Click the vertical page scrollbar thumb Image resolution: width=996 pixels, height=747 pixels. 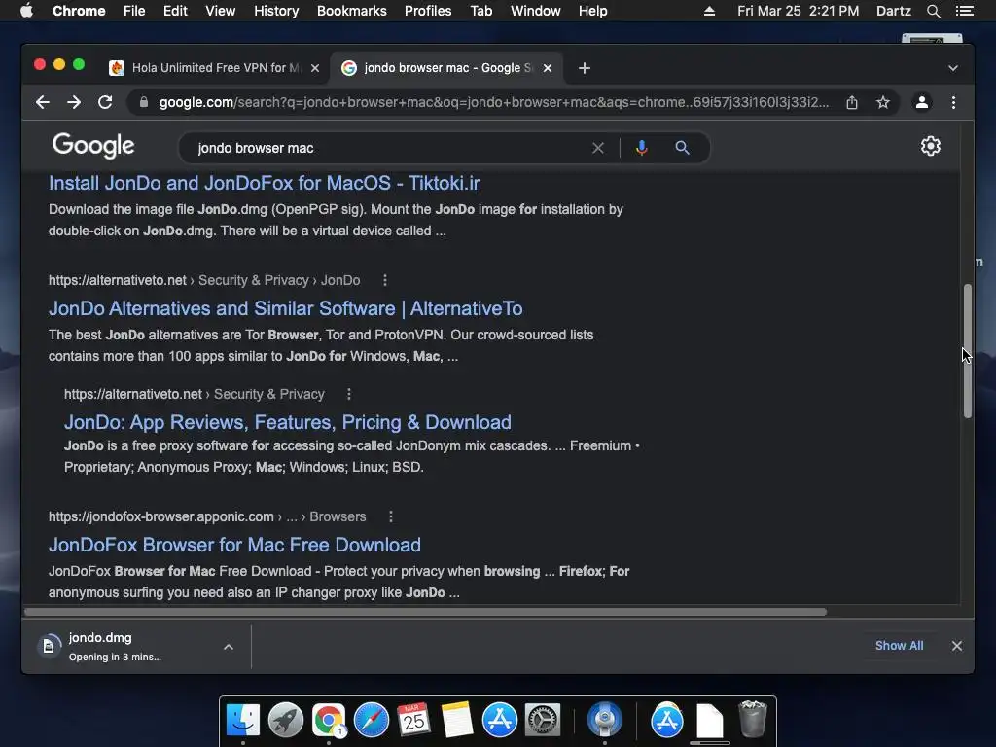click(968, 351)
